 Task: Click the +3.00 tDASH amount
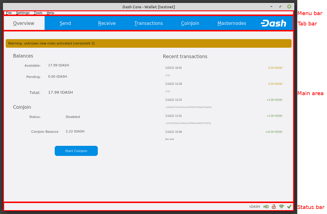coord(274,100)
